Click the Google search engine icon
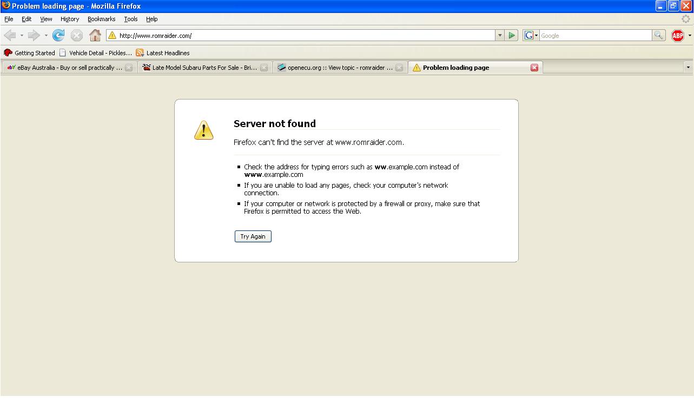Viewport: 694px width, 416px height. pyautogui.click(x=529, y=36)
